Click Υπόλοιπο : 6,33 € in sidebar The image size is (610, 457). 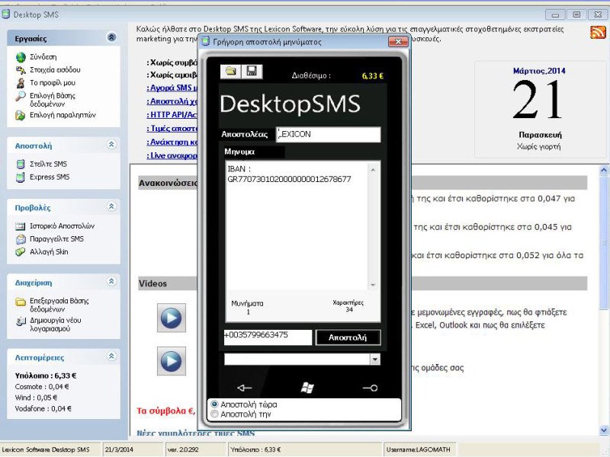click(x=46, y=376)
